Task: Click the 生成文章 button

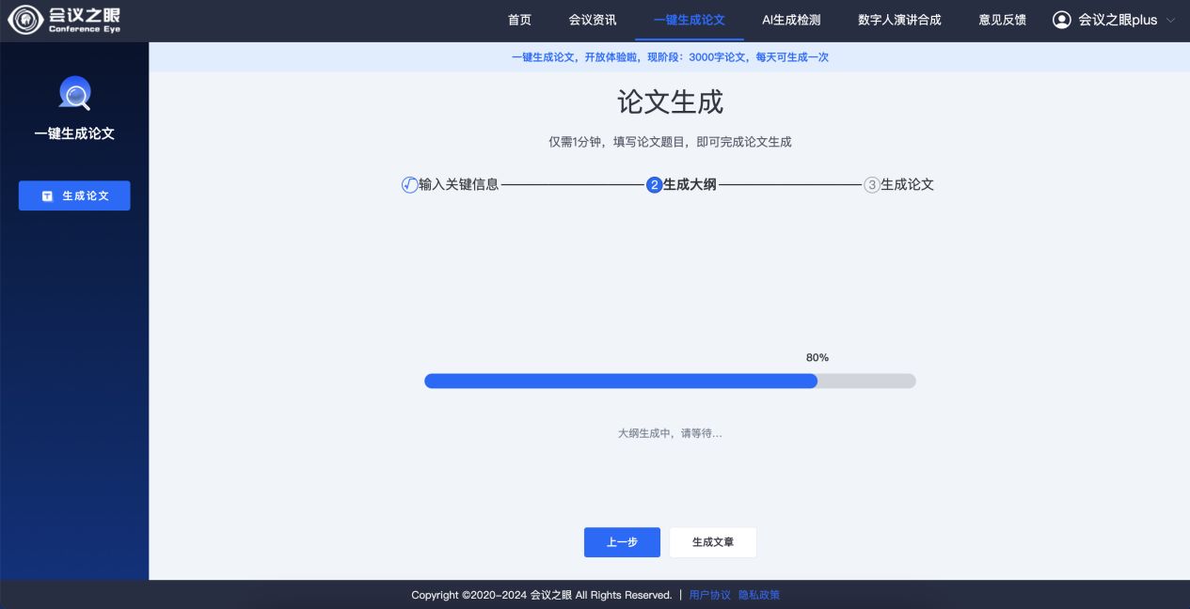Action: [x=712, y=542]
